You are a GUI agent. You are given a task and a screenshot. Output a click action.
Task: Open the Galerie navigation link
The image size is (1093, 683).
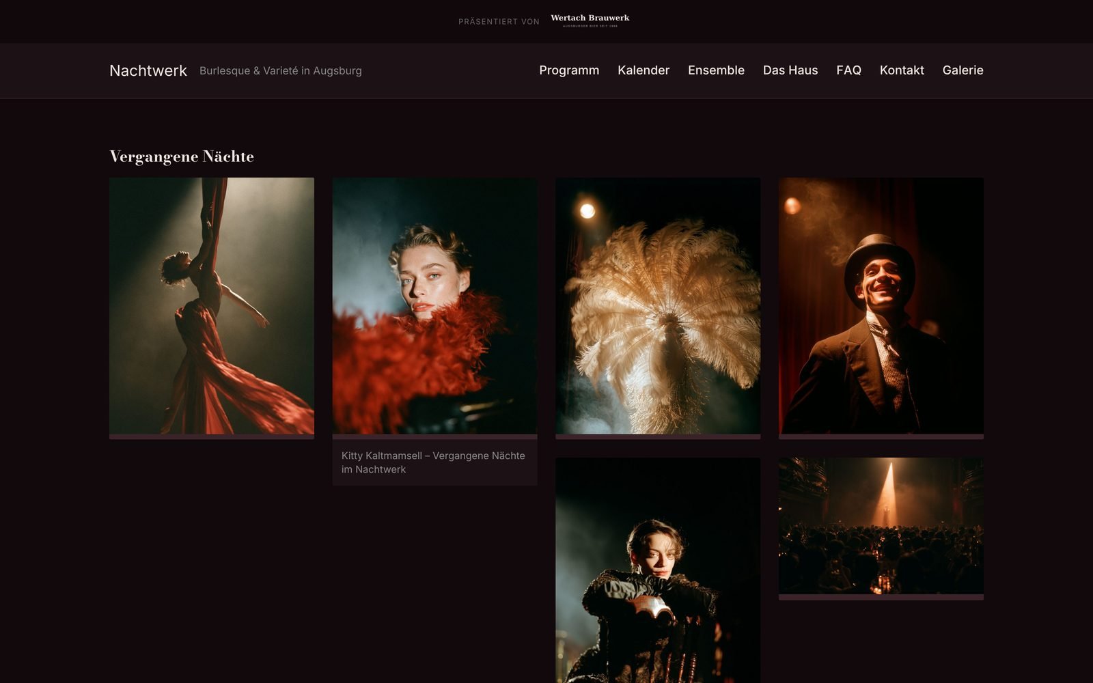(963, 70)
